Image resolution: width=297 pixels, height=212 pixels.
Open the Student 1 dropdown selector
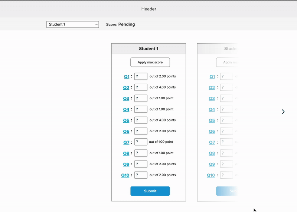[72, 24]
